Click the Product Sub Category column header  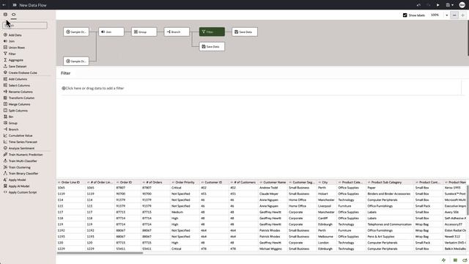386,183
